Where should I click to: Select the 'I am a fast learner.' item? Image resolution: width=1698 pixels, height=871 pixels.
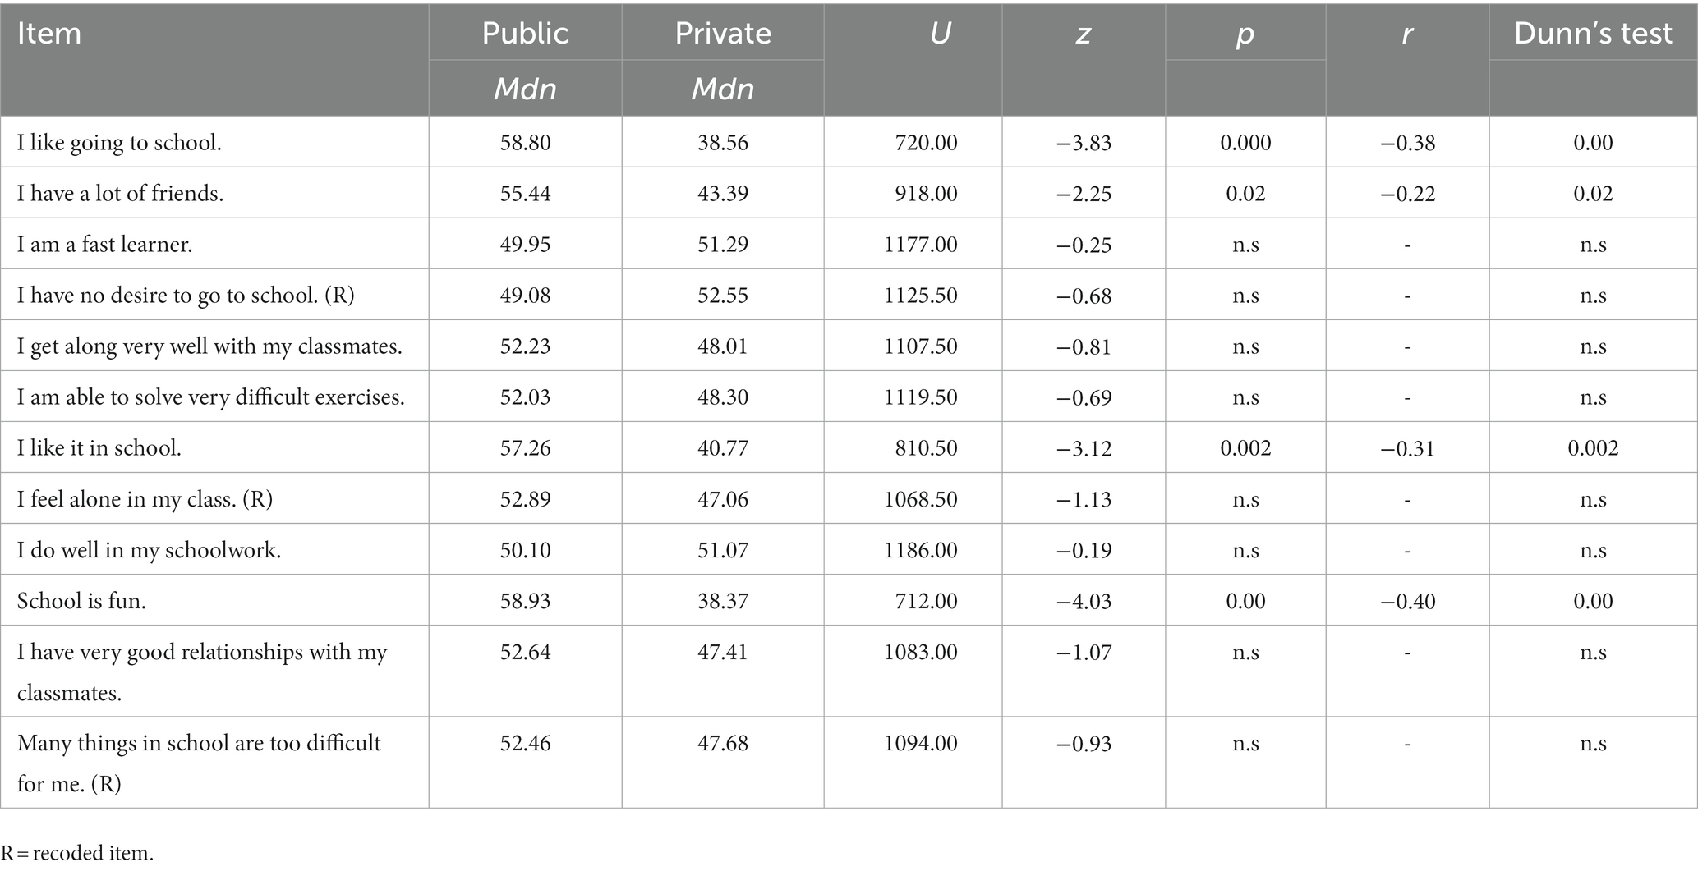click(104, 245)
